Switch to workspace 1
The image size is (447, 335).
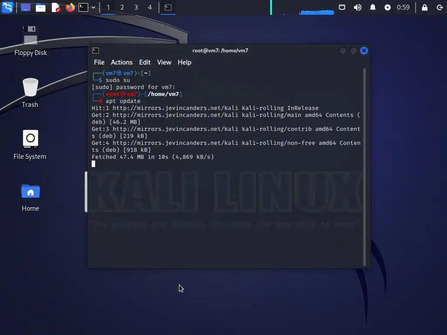[x=108, y=7]
